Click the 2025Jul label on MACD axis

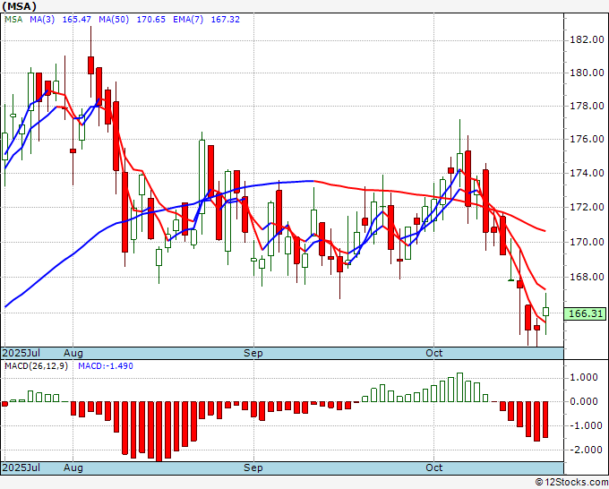coord(21,468)
